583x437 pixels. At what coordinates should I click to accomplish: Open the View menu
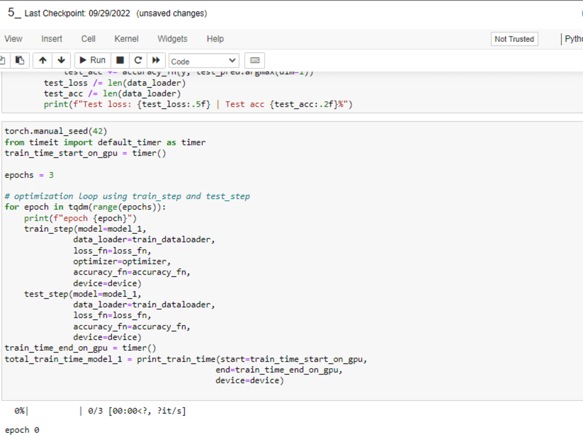tap(13, 39)
